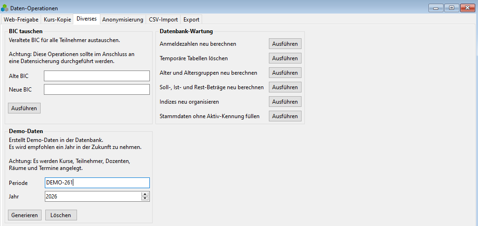
Task: Click the 'Alte BIC' label
Action: 19,76
